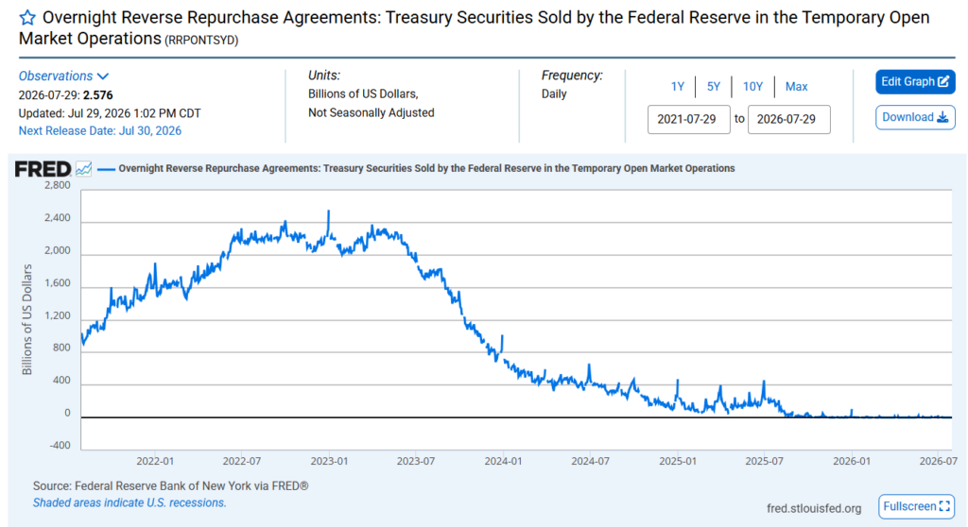Click the Download button
Screen dimensions: 968x527
(x=915, y=117)
